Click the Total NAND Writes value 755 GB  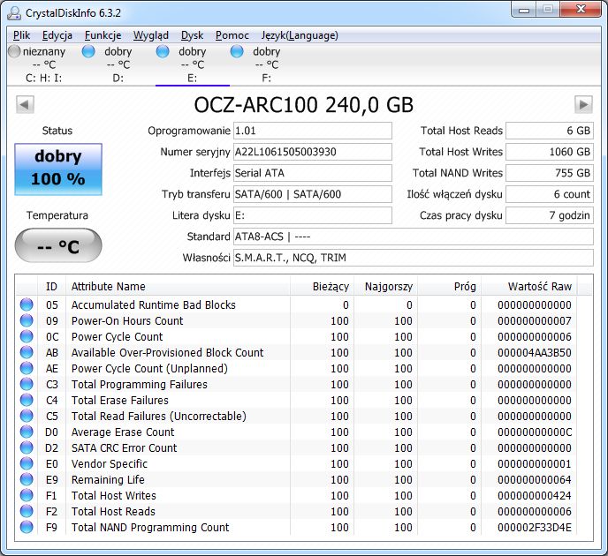coord(550,173)
